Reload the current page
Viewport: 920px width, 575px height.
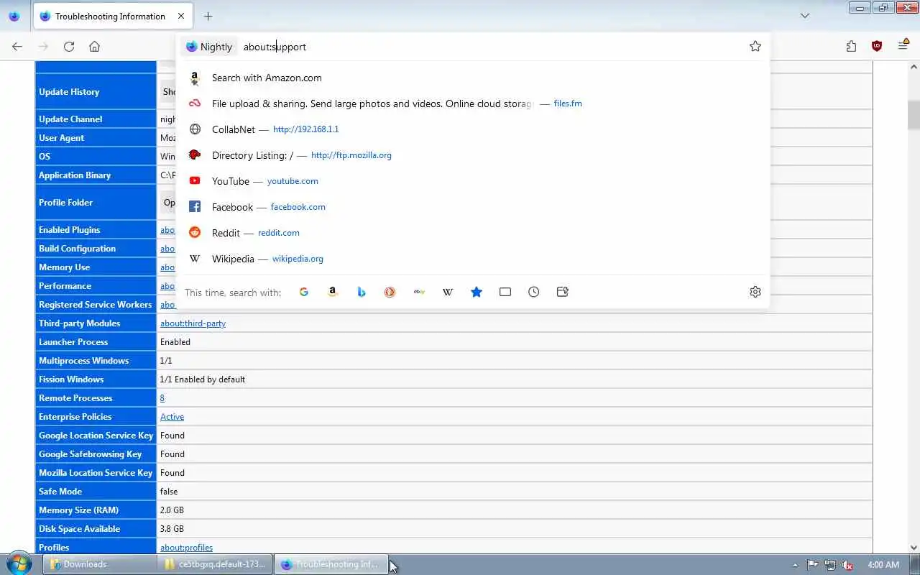point(69,46)
